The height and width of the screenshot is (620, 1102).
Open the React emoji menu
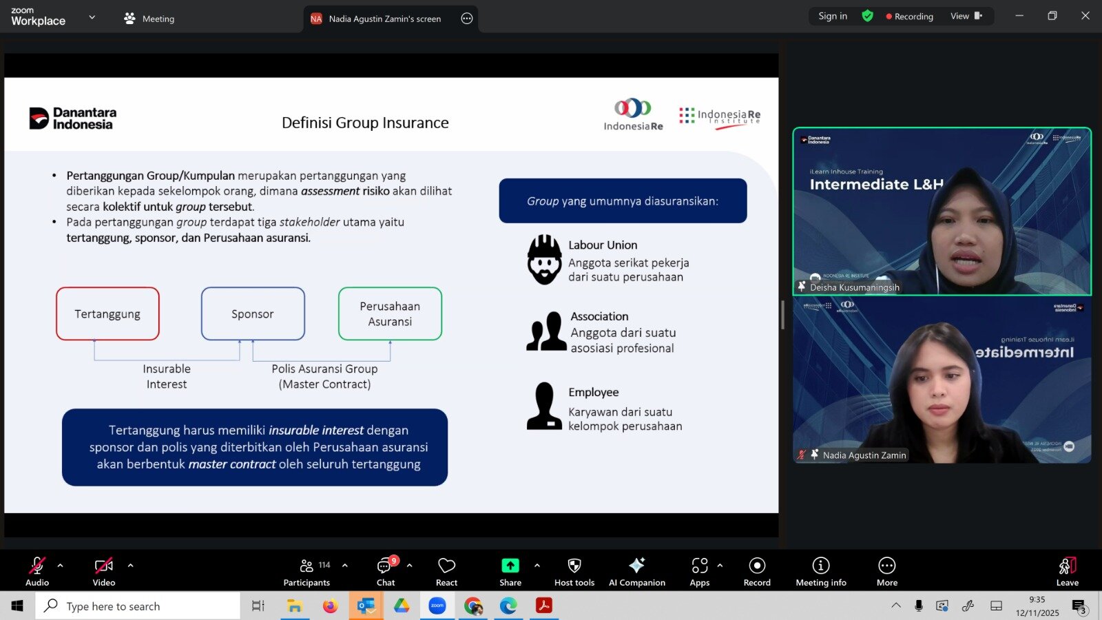(x=446, y=572)
